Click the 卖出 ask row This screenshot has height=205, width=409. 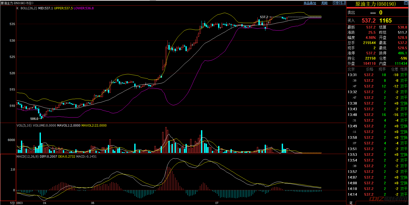(377, 12)
